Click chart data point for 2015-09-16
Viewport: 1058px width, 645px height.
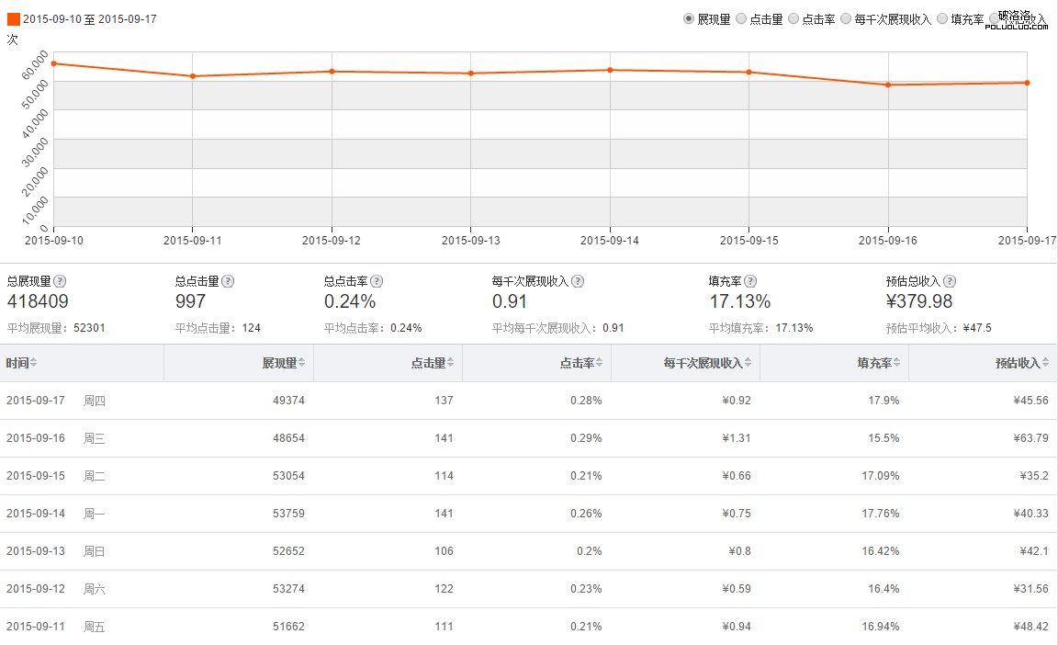click(x=888, y=85)
